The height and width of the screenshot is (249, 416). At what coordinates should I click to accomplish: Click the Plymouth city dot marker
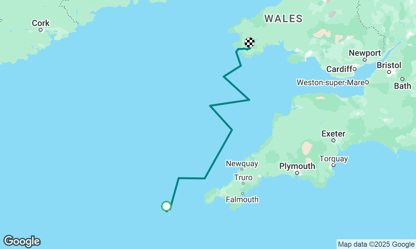[x=297, y=173]
